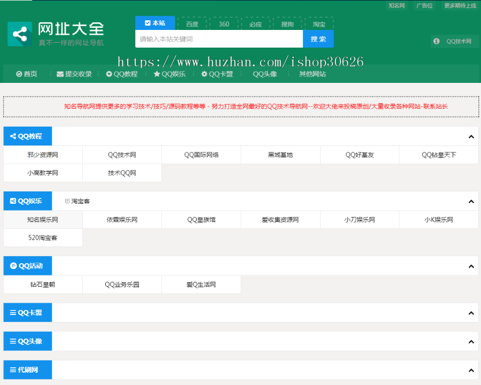Click the share icon on QQ教程 section header
Screen dimensions: 481x385
click(13, 136)
